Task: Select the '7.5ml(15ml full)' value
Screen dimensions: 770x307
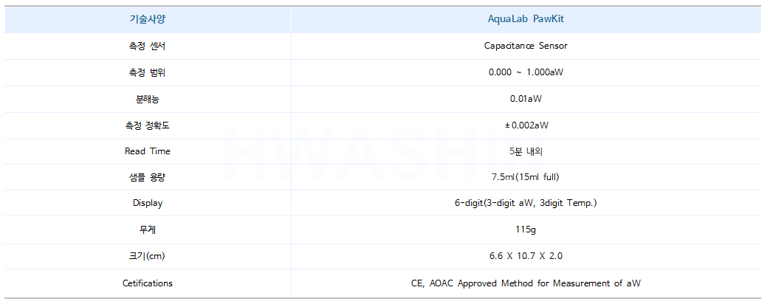Action: (526, 178)
